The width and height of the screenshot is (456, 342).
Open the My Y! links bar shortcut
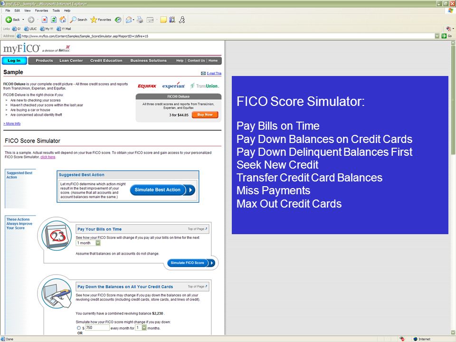47,29
